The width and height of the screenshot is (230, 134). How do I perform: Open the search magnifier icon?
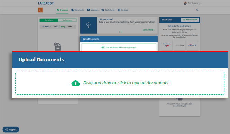click(x=197, y=10)
